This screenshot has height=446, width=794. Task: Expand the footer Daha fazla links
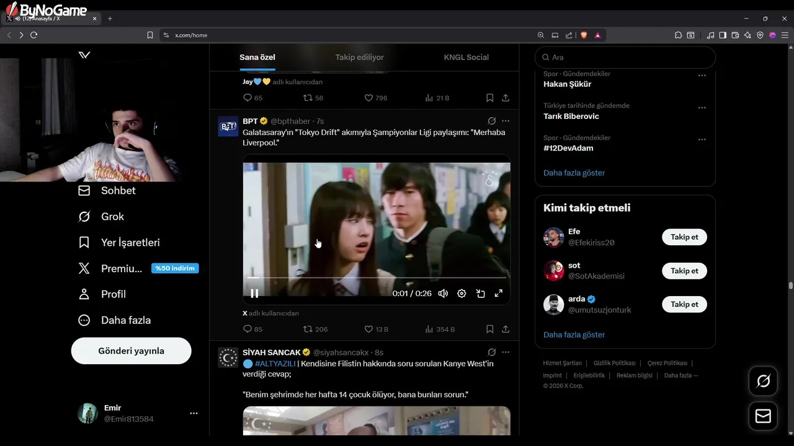tap(681, 375)
